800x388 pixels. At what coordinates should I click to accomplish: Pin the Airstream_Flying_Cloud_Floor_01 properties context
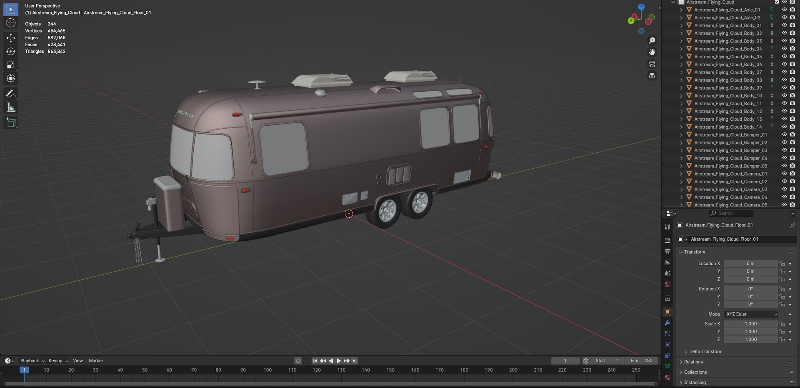pyautogui.click(x=792, y=225)
